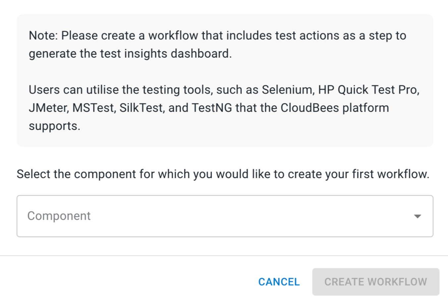
Task: Click the grey note panel
Action: click(224, 79)
